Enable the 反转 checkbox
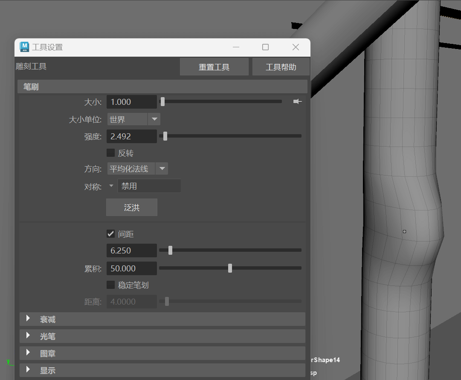The width and height of the screenshot is (461, 380). pos(110,153)
